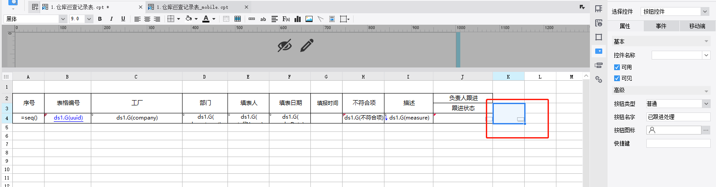Click the button icon picker ellipsis
This screenshot has width=716, height=187.
[706, 130]
